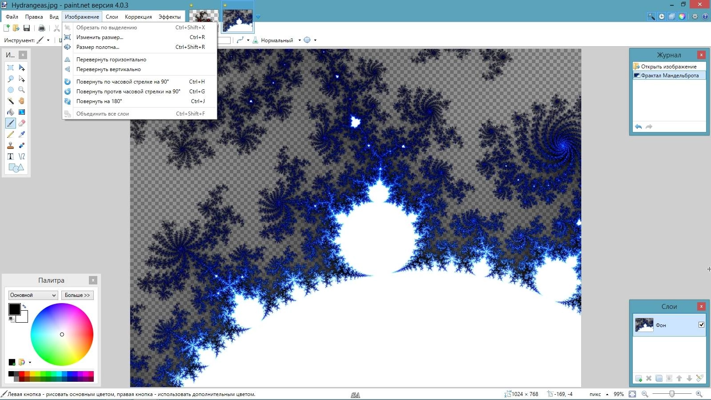The image size is (711, 400).
Task: Toggle the Colors window button
Action: [x=682, y=16]
